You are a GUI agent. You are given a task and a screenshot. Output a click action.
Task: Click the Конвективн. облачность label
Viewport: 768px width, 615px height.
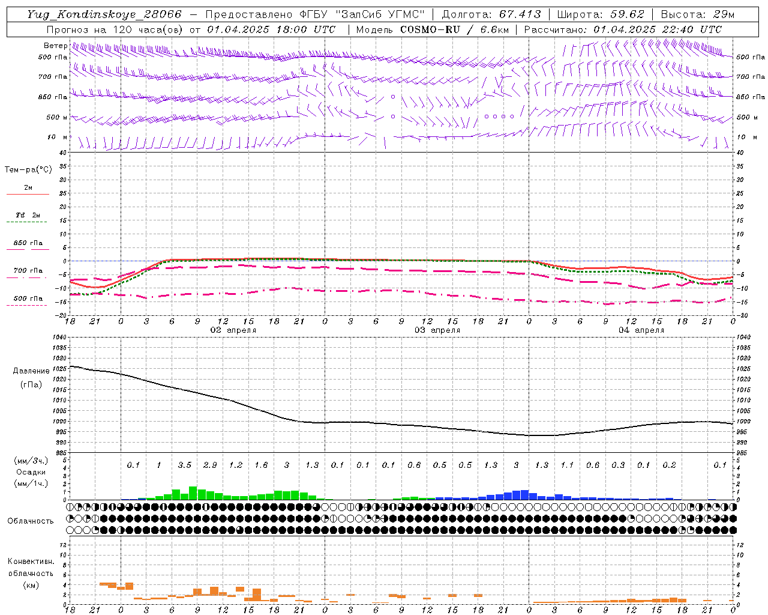[x=31, y=568]
